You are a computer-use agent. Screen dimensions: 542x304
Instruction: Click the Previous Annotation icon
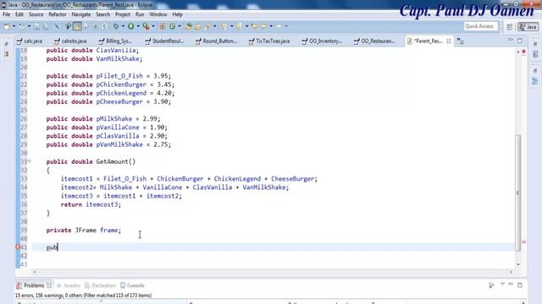[x=239, y=26]
